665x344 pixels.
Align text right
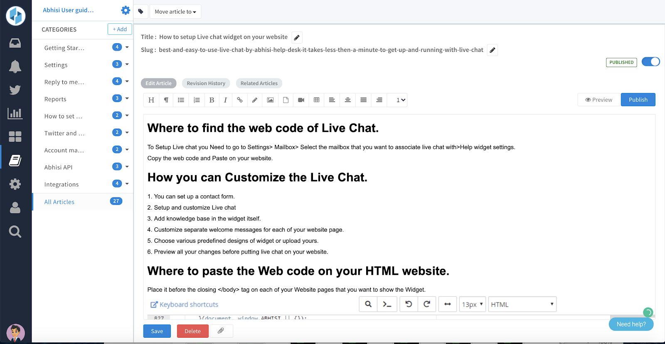pos(379,100)
